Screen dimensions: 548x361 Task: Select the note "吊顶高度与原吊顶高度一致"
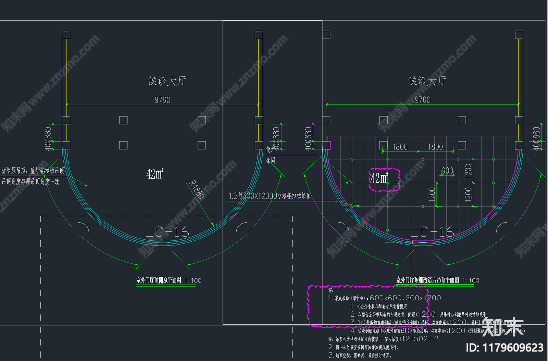(x=30, y=181)
